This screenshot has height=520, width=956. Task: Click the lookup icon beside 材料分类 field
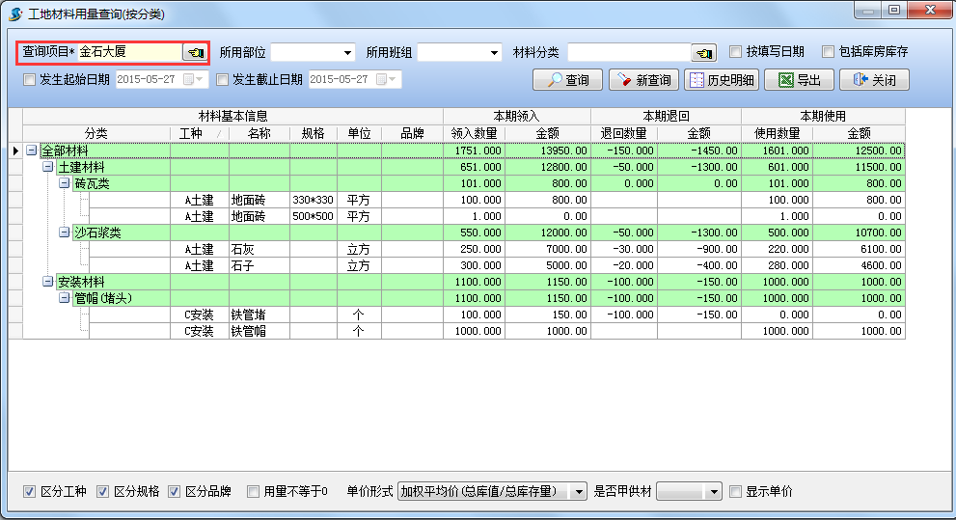(x=704, y=52)
